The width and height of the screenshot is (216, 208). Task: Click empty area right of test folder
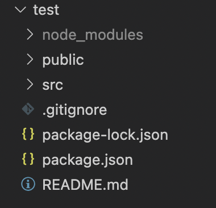pos(138,10)
